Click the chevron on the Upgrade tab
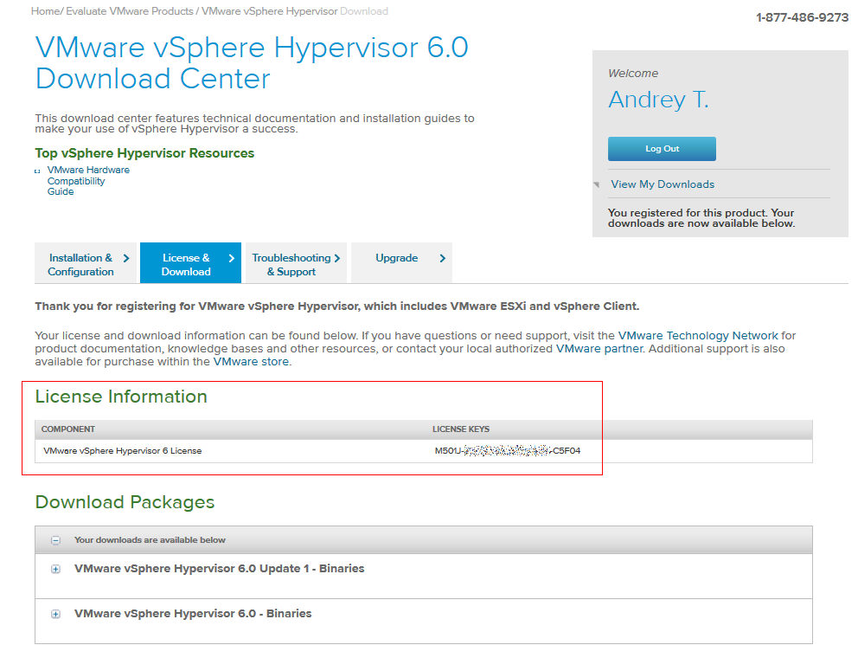 pos(442,258)
